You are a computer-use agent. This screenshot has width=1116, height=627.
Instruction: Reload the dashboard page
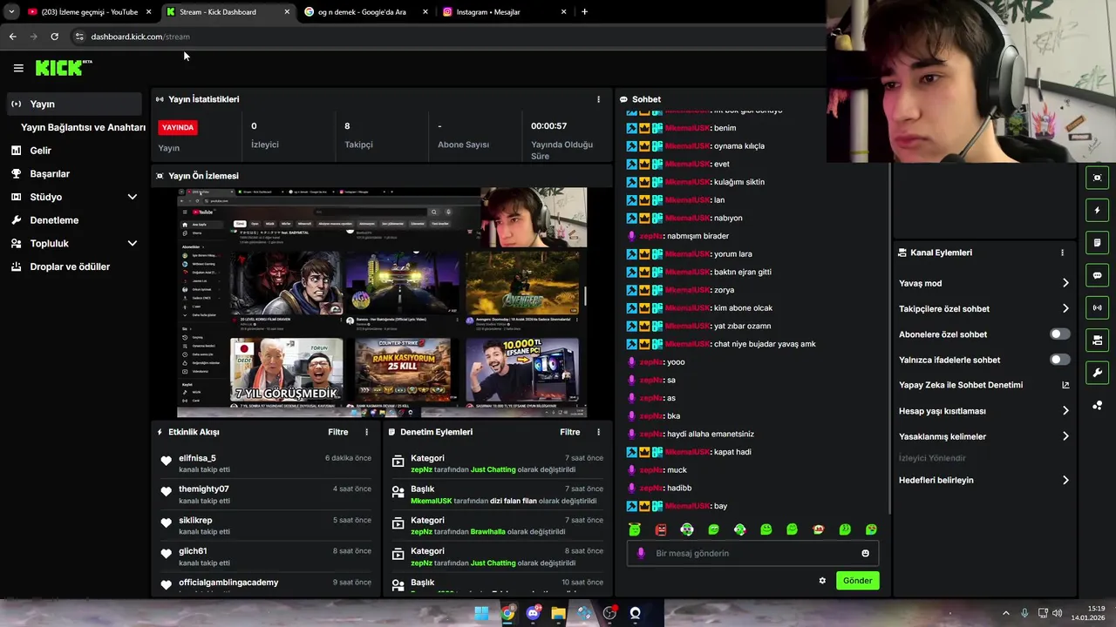tap(54, 37)
